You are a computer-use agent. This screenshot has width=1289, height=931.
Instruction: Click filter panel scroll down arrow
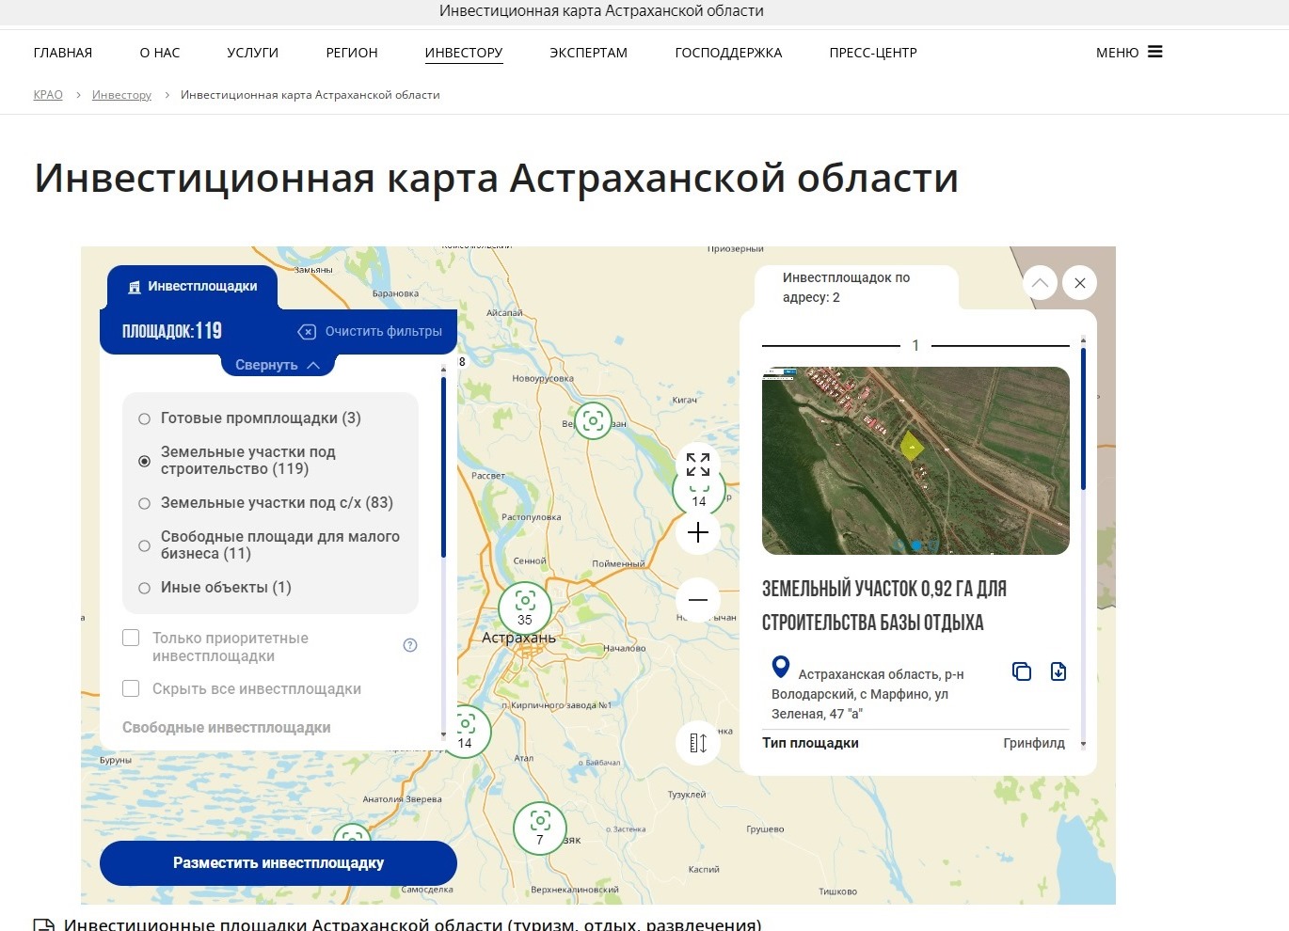point(443,735)
